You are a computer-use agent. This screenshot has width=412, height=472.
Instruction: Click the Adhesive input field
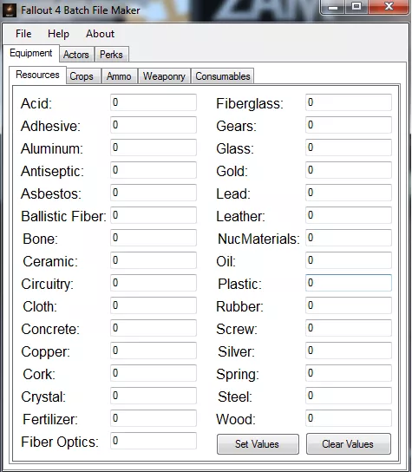point(154,125)
